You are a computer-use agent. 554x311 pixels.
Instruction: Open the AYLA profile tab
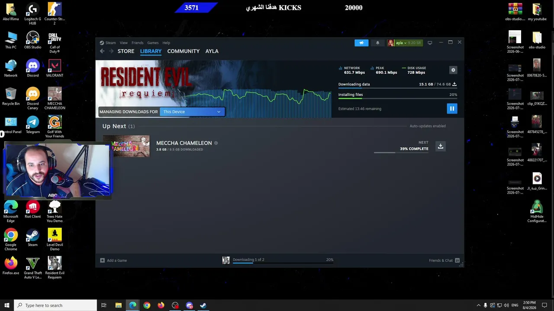click(x=212, y=51)
